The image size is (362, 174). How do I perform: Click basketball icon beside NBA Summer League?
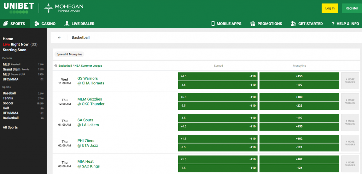(56, 66)
